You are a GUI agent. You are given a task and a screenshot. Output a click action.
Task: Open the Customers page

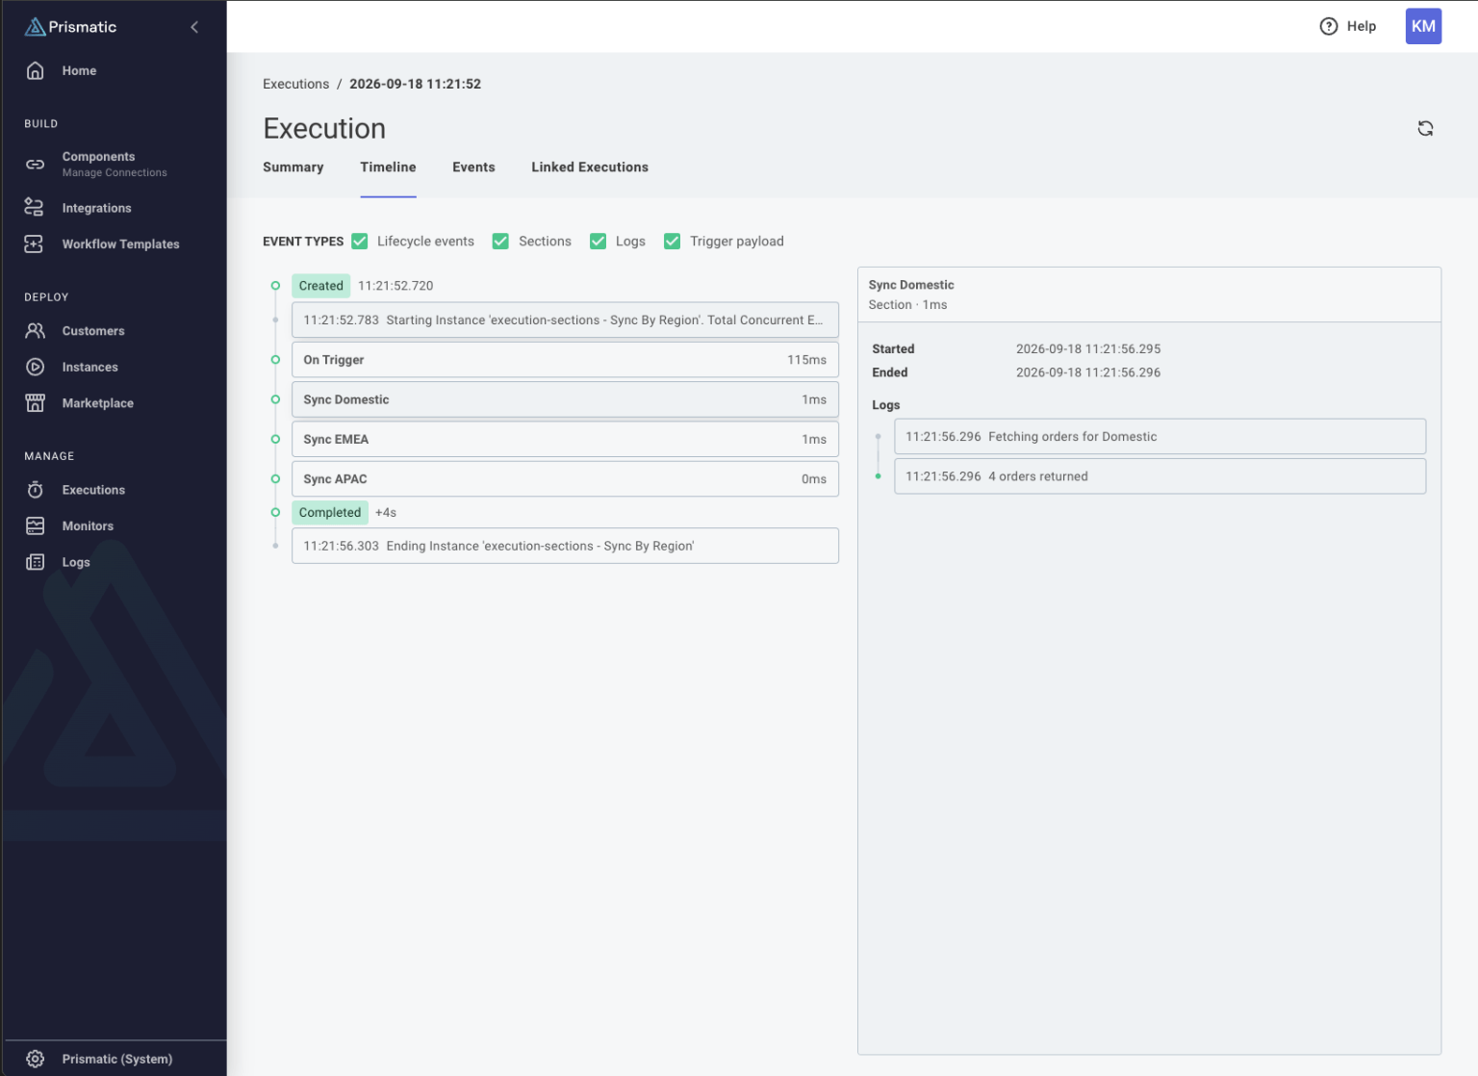[x=93, y=331]
